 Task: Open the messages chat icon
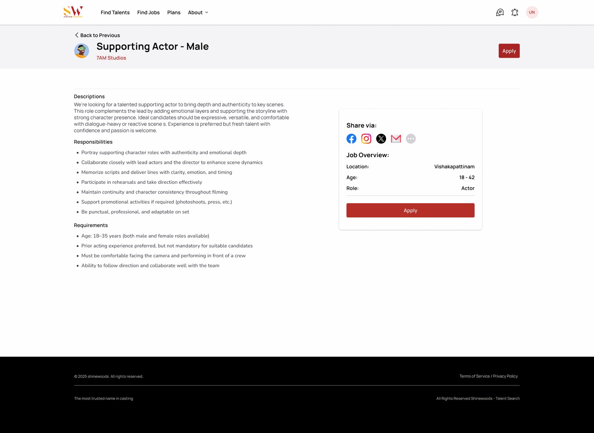pyautogui.click(x=500, y=13)
